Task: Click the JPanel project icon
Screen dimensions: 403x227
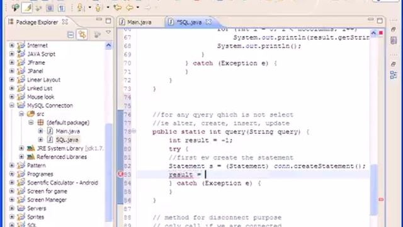Action: pyautogui.click(x=21, y=71)
